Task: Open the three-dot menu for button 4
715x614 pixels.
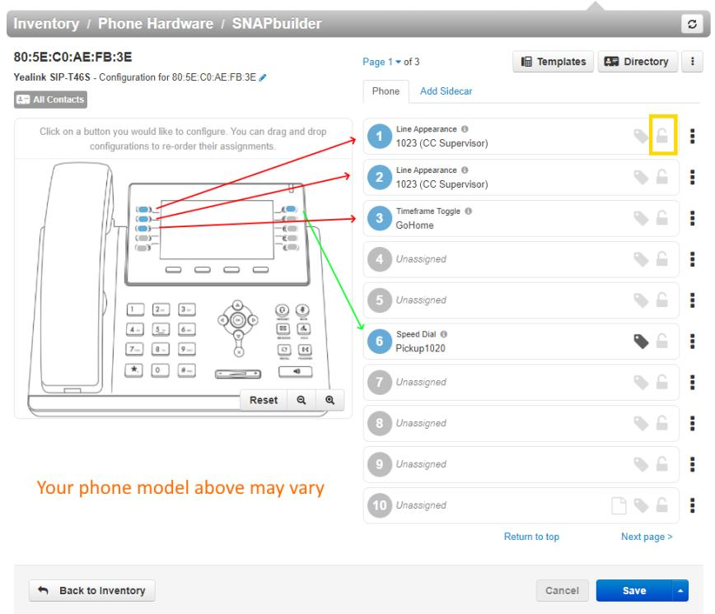Action: click(692, 259)
